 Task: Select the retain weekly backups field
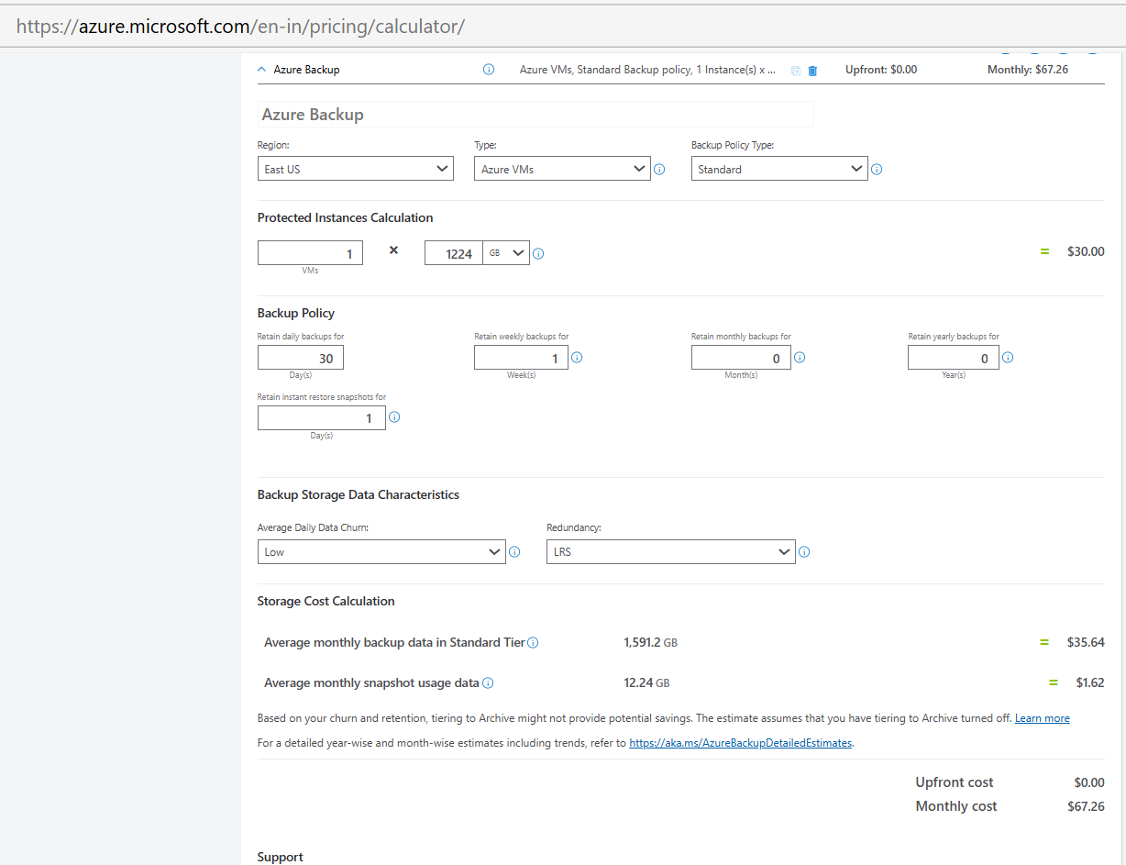(x=521, y=359)
